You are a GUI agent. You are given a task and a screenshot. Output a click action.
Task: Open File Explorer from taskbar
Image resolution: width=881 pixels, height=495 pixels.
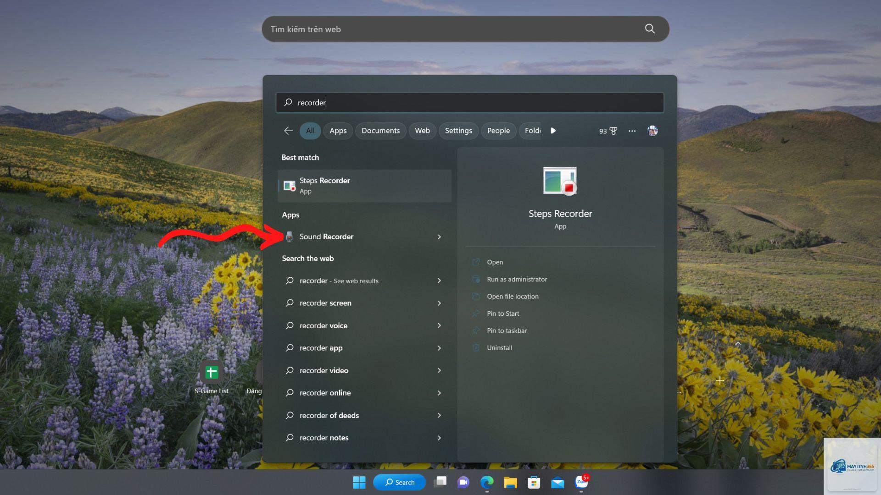pyautogui.click(x=510, y=482)
